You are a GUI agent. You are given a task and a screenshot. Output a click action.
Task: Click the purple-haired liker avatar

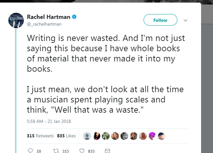[x=153, y=136]
